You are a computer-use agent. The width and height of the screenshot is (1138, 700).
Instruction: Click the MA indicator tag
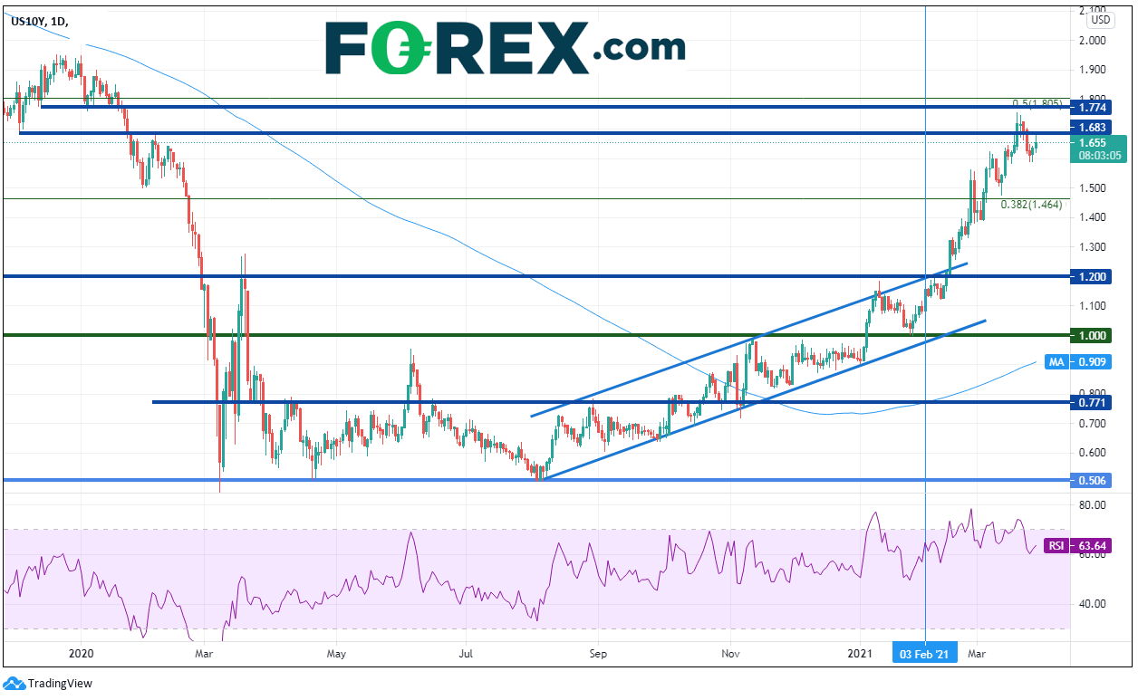(x=1055, y=361)
